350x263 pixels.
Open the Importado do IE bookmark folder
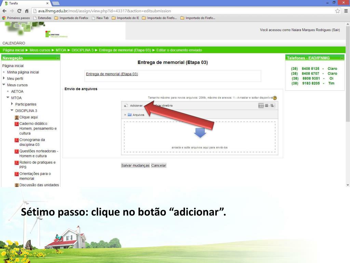[125, 18]
